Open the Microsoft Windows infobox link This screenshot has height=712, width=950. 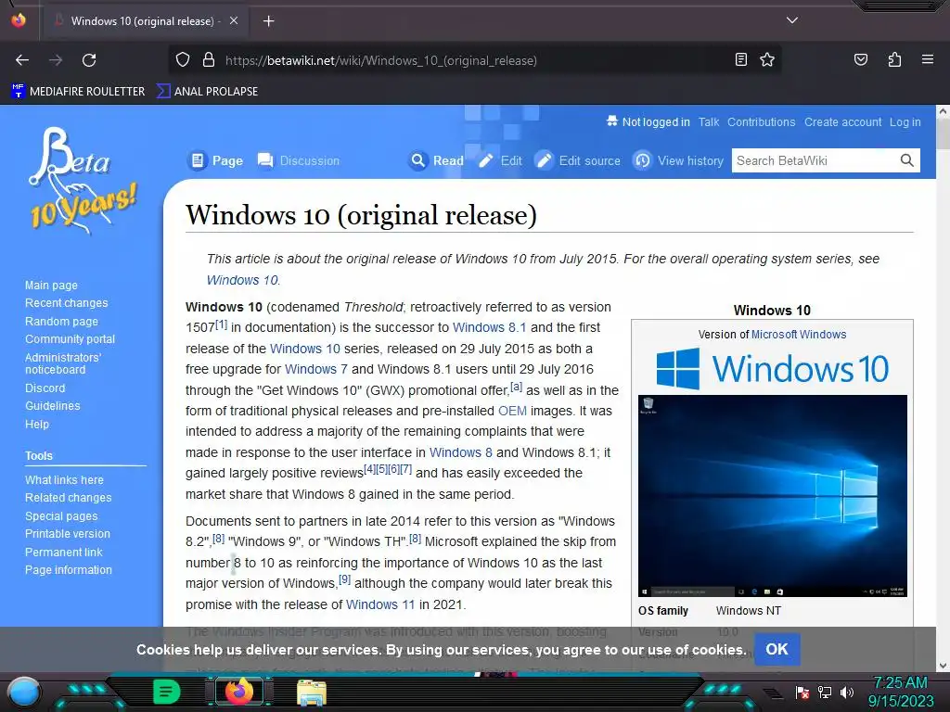799,334
